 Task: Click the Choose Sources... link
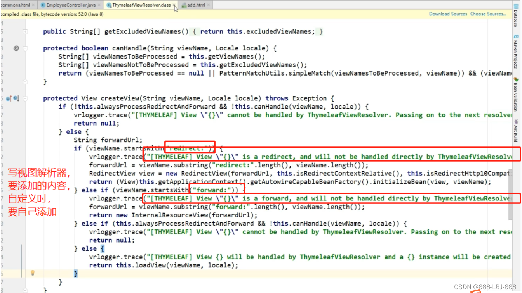click(x=489, y=14)
